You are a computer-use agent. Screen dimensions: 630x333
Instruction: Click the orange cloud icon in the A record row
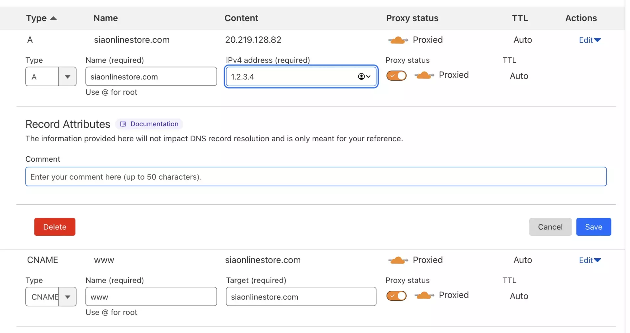(398, 40)
